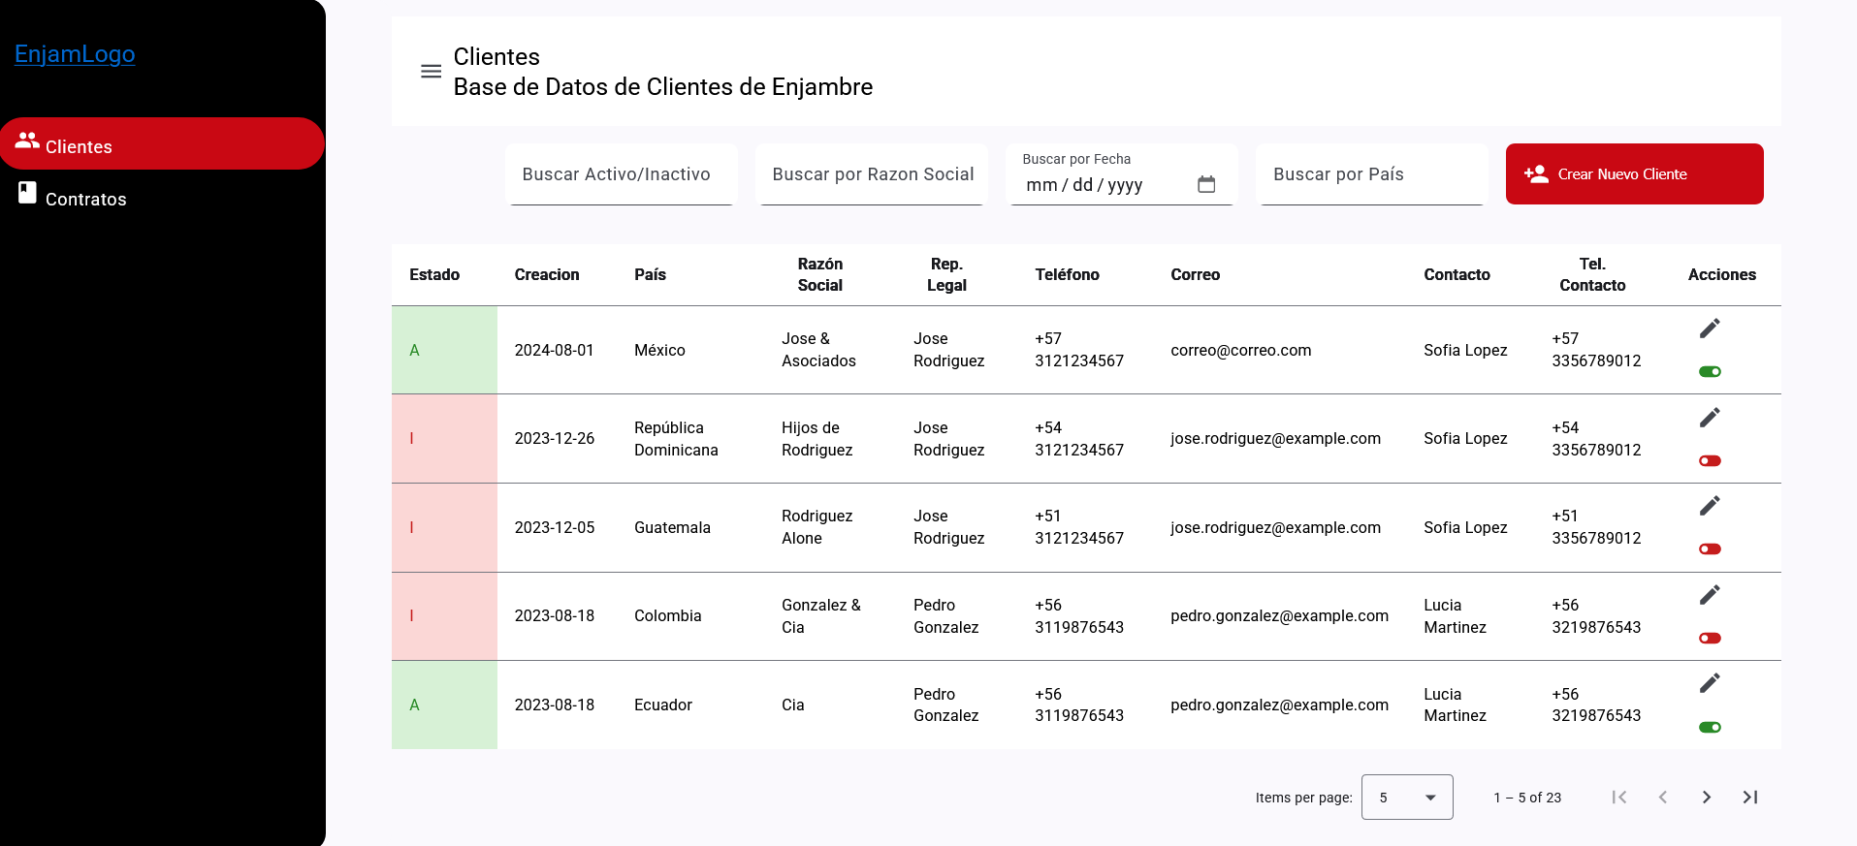Screen dimensions: 1857x846
Task: Deactivate the México client using its toggle
Action: [x=1710, y=372]
